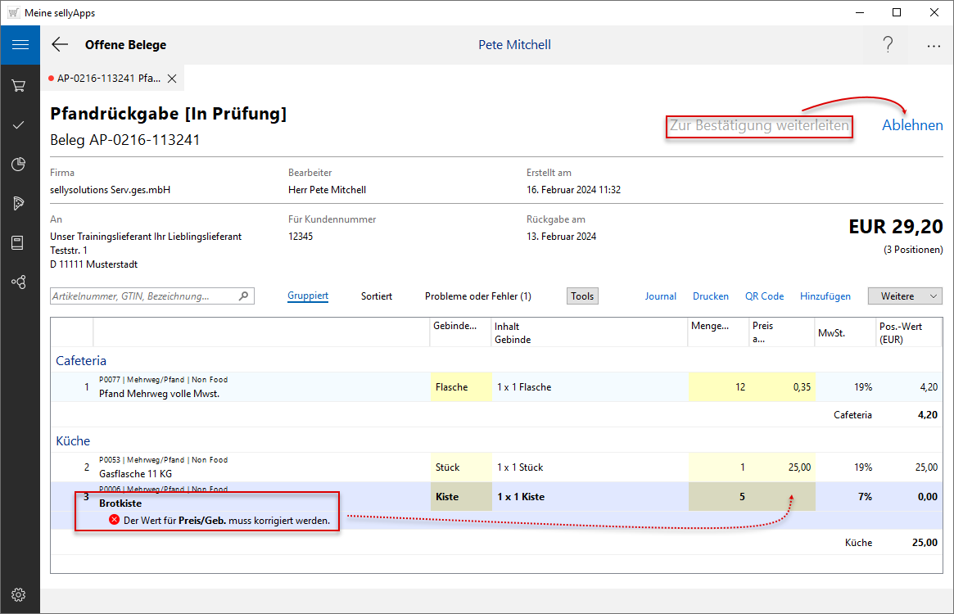
Task: Select the checkmark sidebar icon
Action: (x=20, y=124)
